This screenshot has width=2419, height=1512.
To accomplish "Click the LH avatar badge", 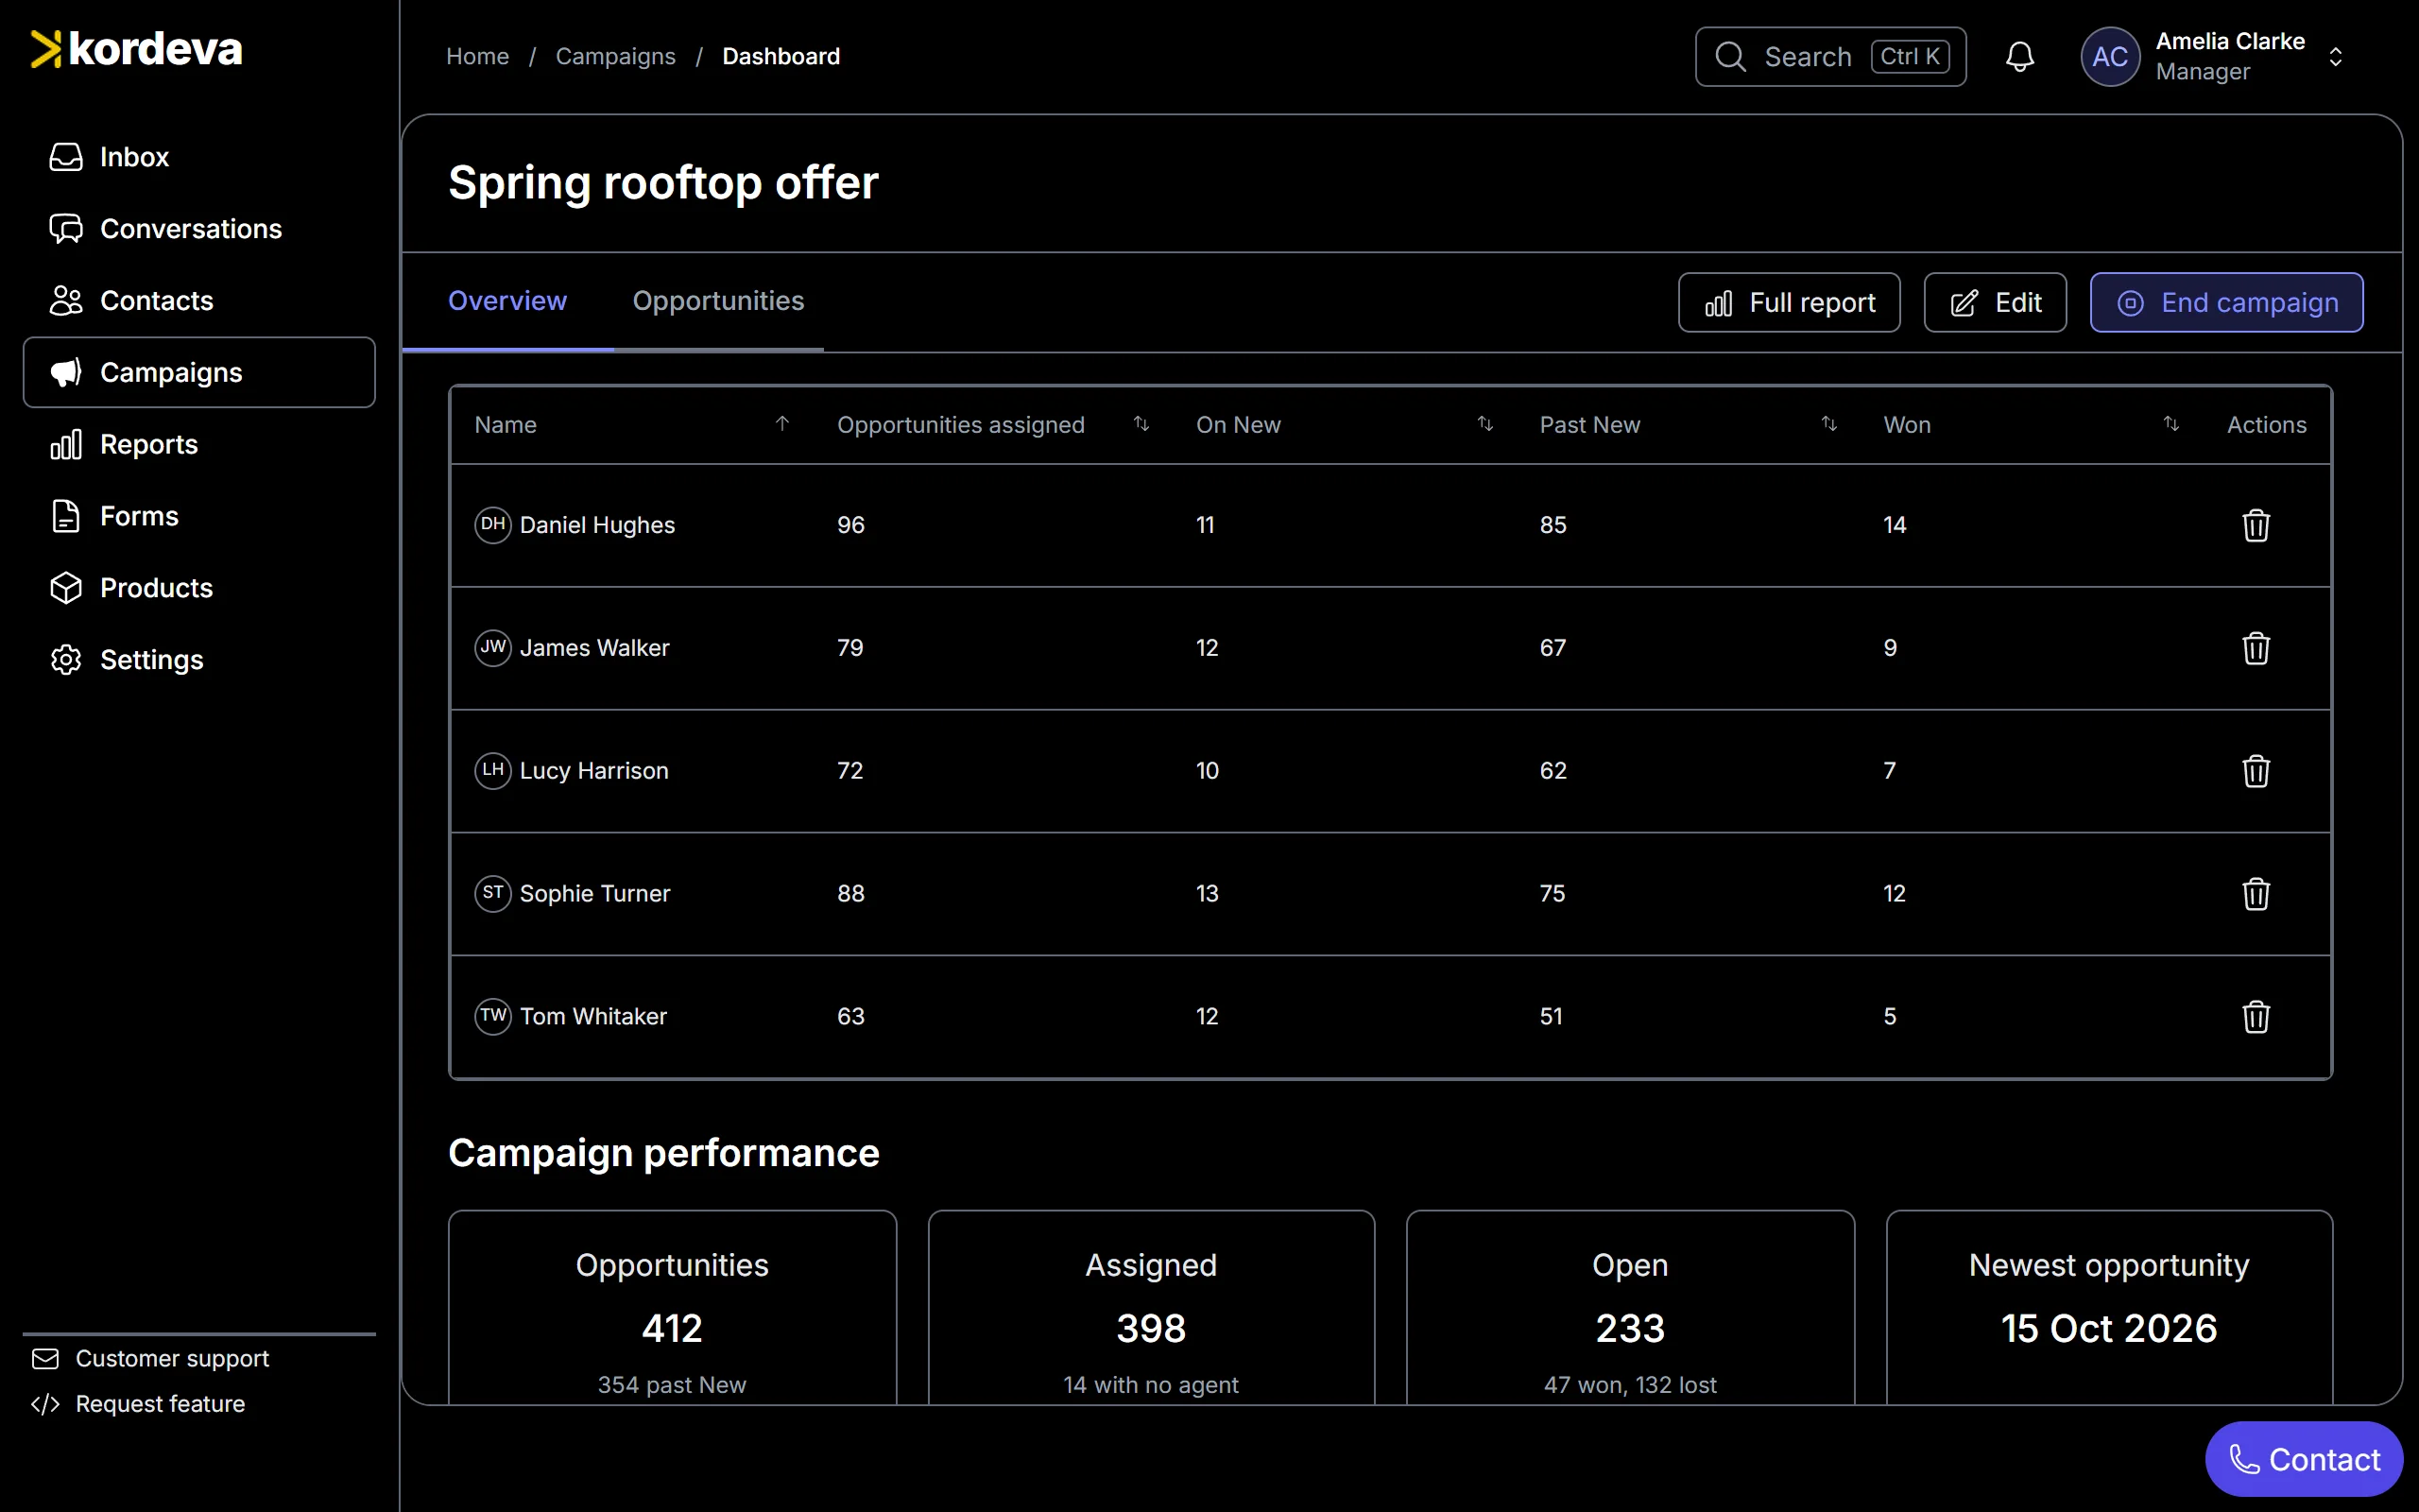I will tap(493, 770).
